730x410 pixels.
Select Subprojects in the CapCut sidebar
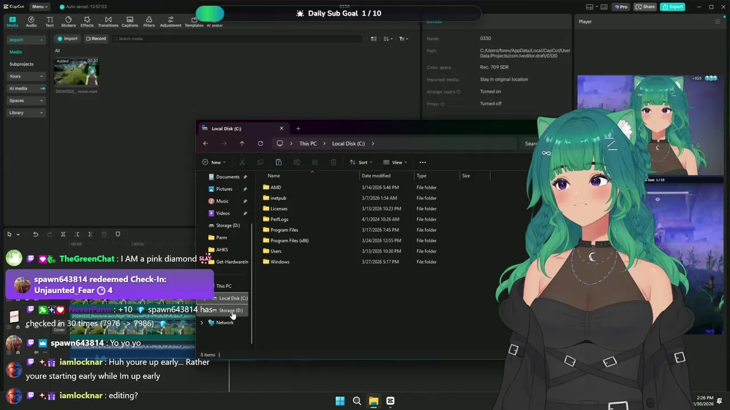[x=22, y=64]
